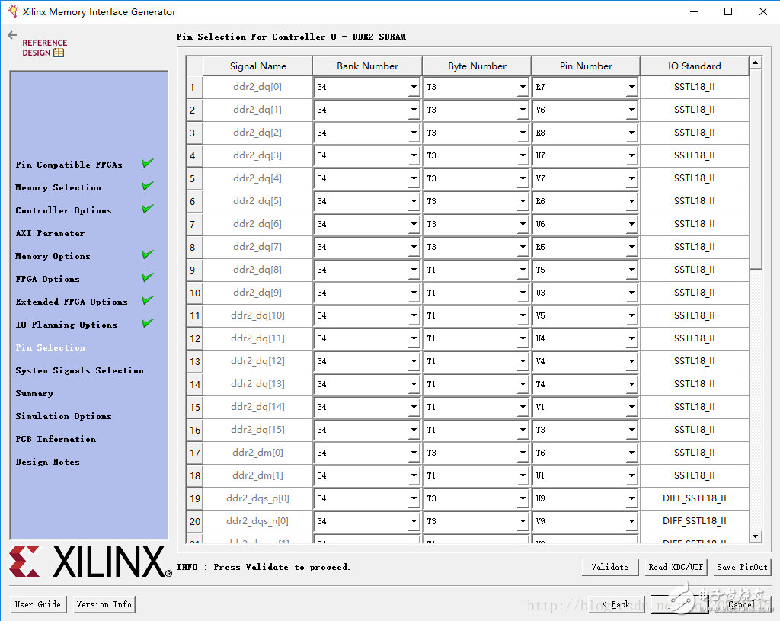Jump to PCB Information page
The width and height of the screenshot is (780, 621).
[56, 439]
